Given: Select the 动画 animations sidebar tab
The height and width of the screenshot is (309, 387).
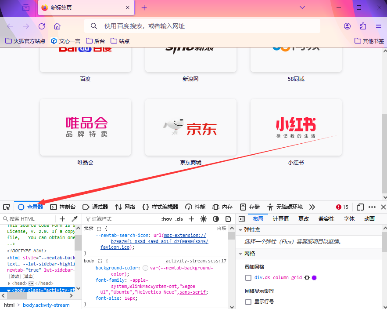Looking at the screenshot, I should tap(369, 219).
